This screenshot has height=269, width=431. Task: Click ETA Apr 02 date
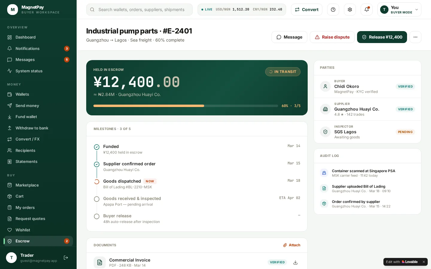[x=290, y=198]
